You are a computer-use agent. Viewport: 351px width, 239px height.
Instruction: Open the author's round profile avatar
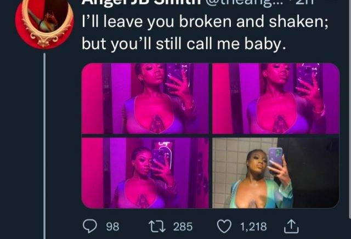(44, 24)
